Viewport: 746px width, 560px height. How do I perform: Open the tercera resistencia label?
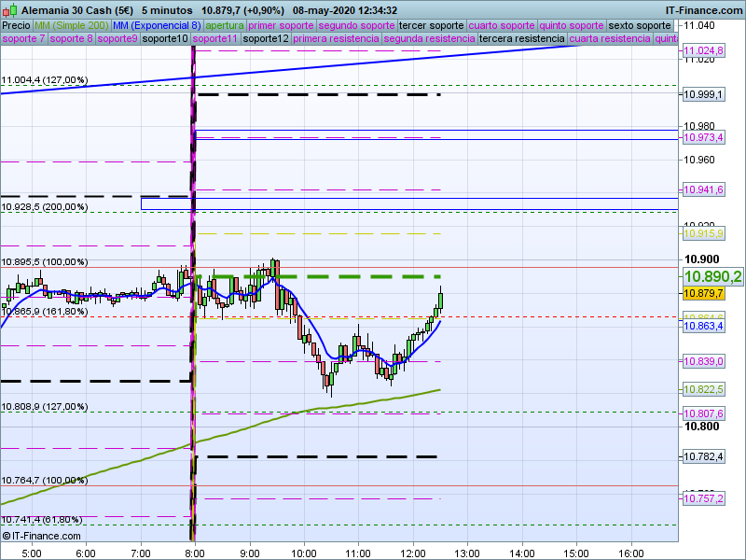521,39
